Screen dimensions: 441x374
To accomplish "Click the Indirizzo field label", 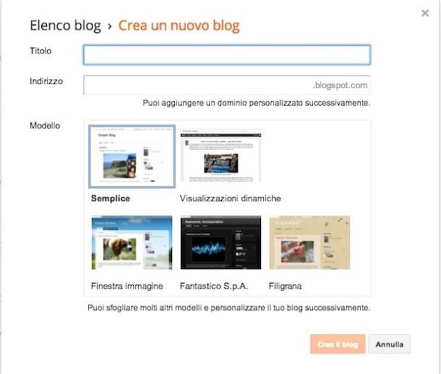I will point(46,81).
